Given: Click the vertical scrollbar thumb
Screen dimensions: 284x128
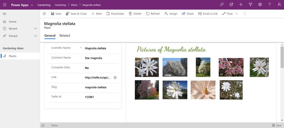Looking at the screenshot, I should pos(282,57).
